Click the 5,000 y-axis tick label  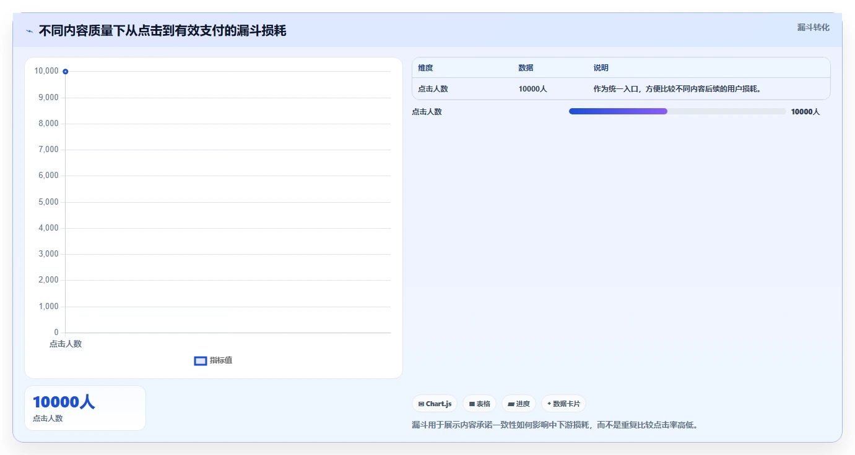point(48,202)
